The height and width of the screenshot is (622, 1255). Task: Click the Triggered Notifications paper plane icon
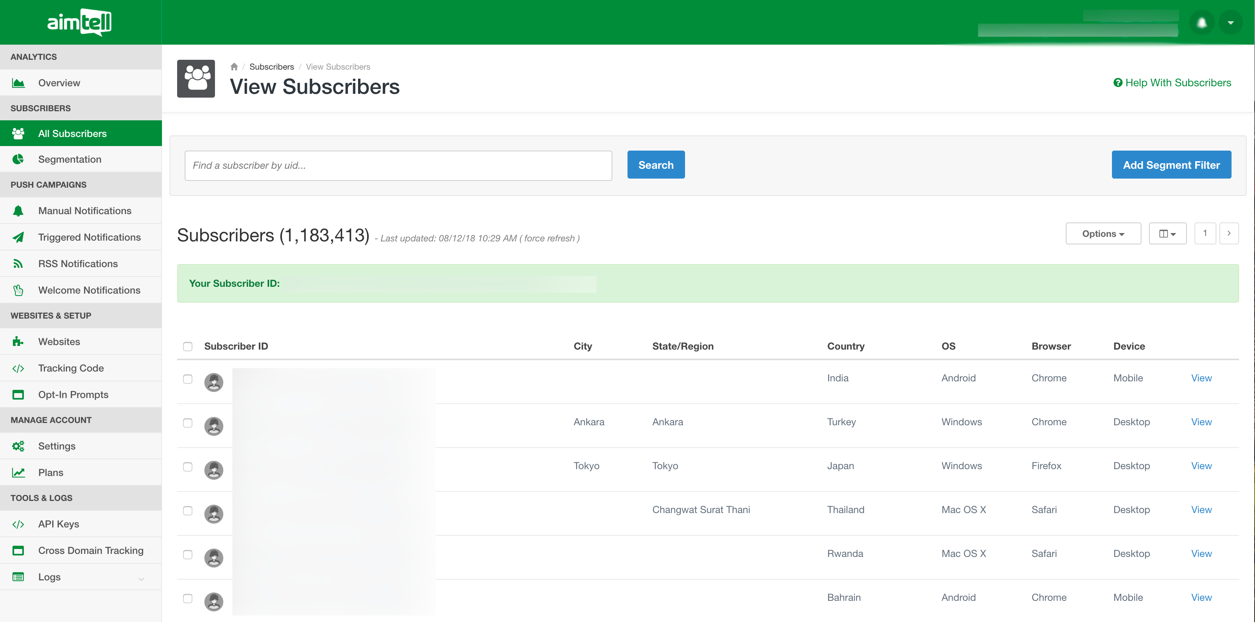[x=18, y=237]
